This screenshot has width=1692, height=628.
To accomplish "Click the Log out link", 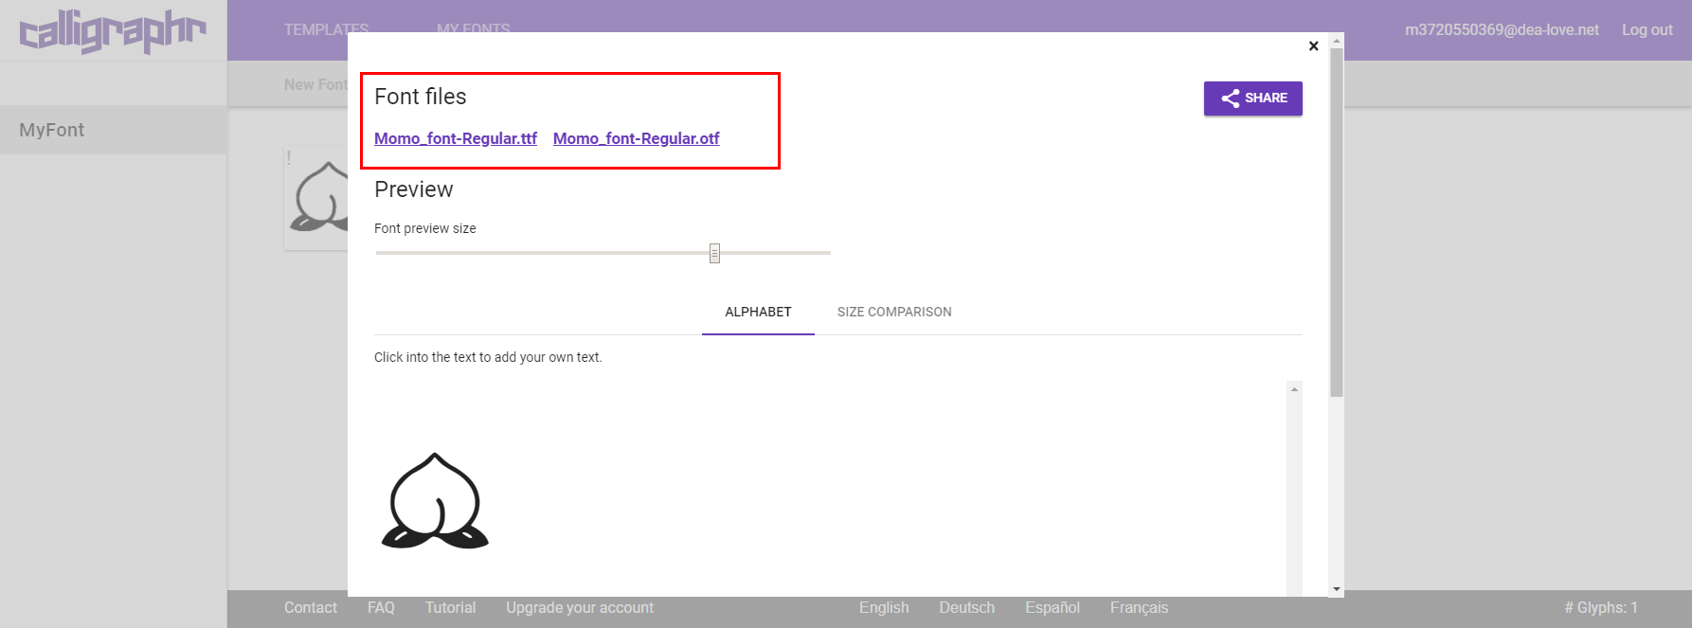I will coord(1647,29).
